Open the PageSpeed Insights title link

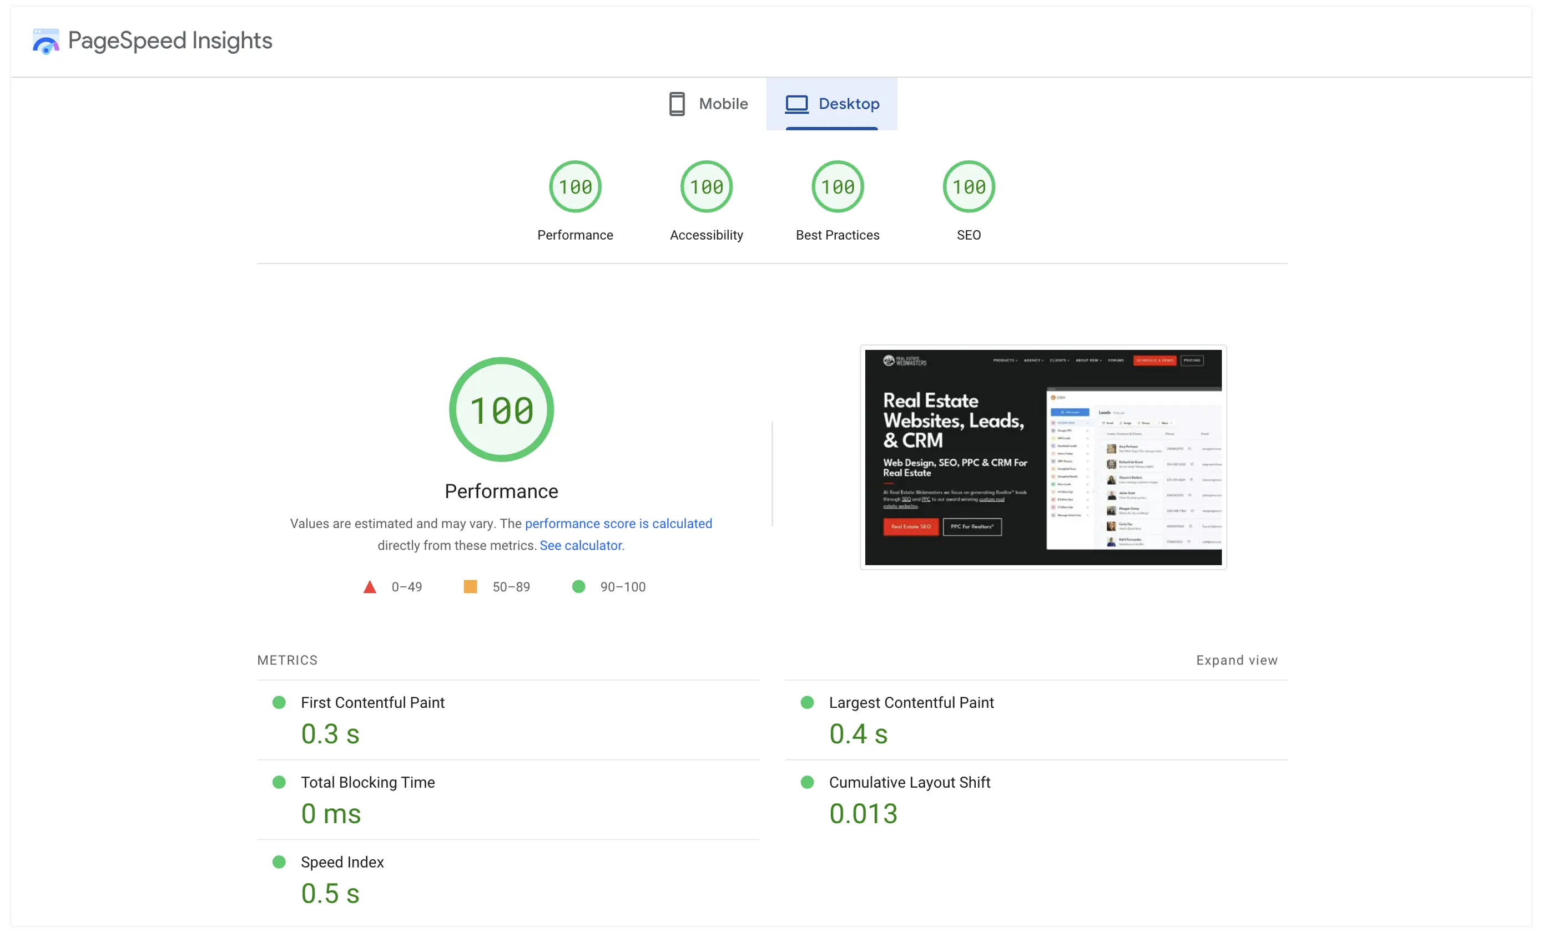(170, 40)
